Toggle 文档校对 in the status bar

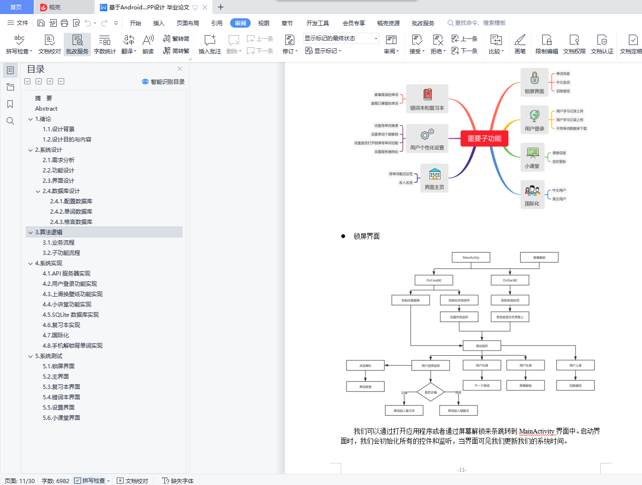(133, 481)
